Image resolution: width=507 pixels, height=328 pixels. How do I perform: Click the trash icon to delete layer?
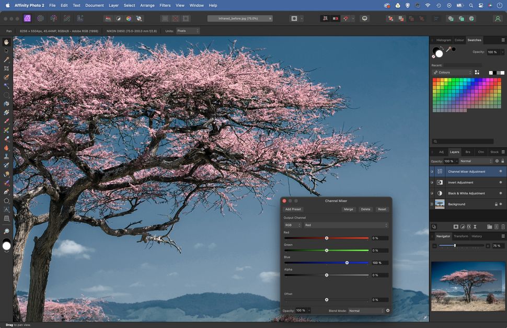pos(503,226)
